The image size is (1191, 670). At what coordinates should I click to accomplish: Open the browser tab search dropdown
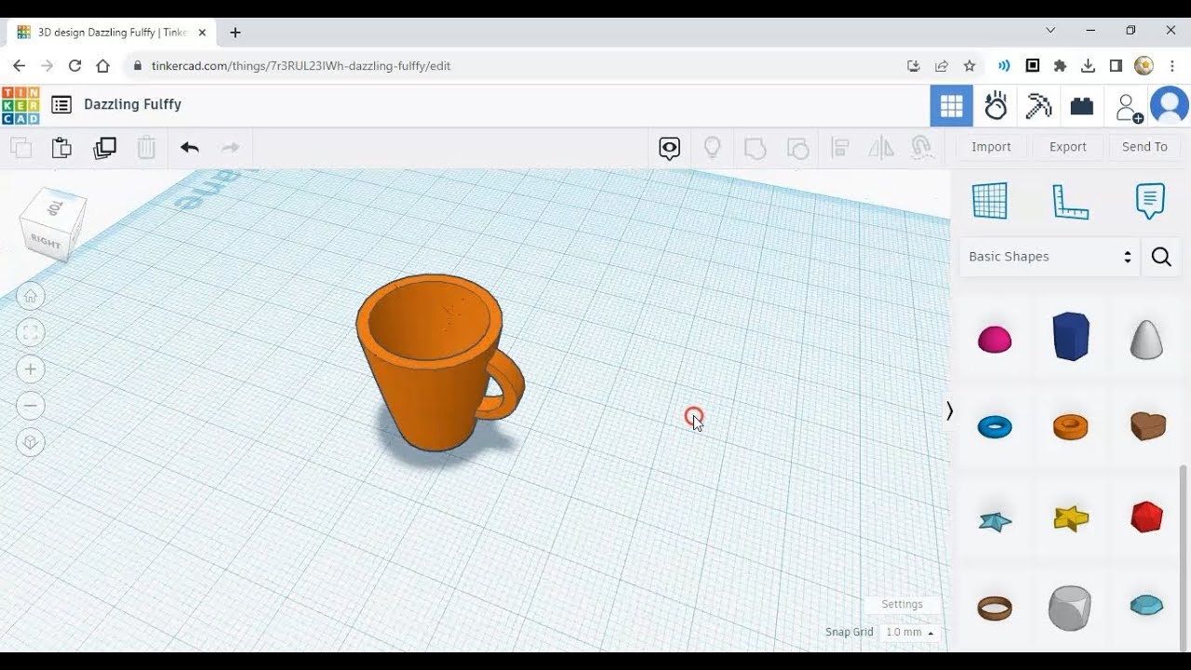click(x=1050, y=31)
